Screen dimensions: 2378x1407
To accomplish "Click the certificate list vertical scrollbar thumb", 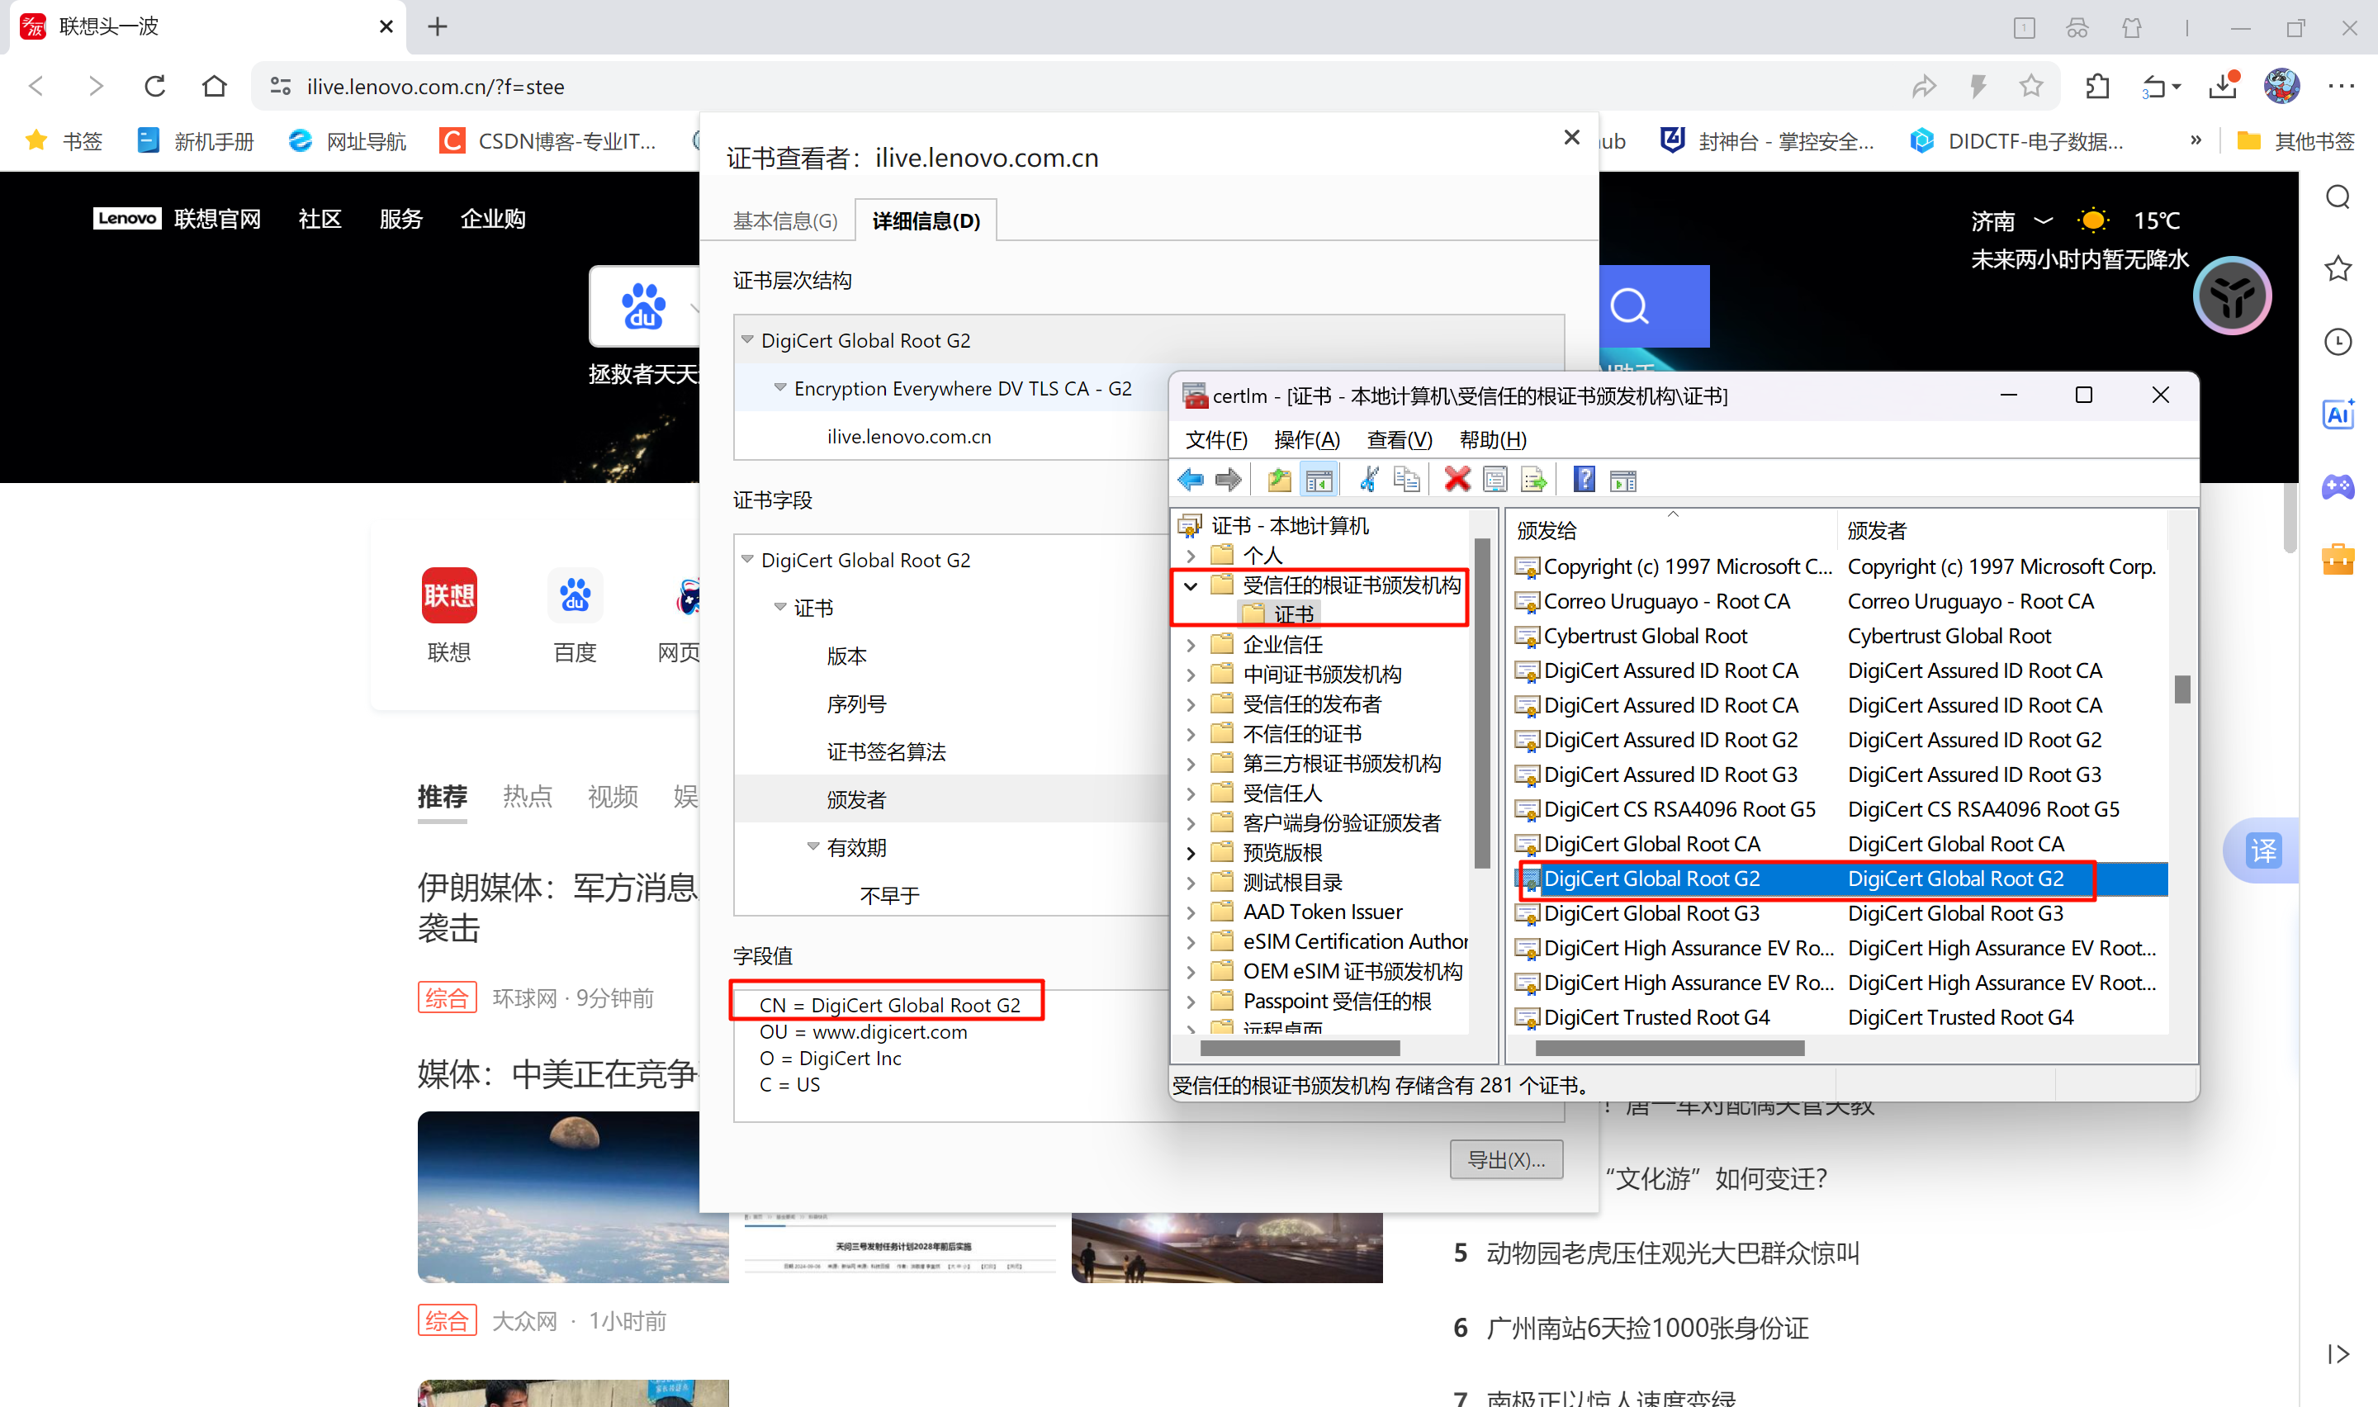I will pyautogui.click(x=2181, y=689).
